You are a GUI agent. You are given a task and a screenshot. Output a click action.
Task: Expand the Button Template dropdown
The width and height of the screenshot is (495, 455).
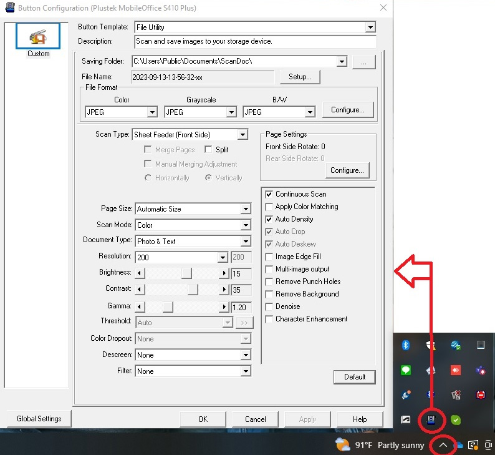(x=370, y=27)
